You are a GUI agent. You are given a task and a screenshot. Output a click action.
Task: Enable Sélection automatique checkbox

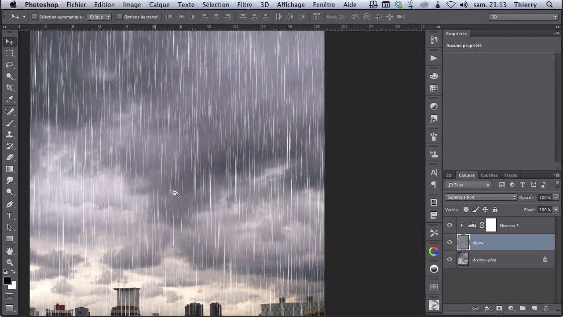[x=34, y=17]
